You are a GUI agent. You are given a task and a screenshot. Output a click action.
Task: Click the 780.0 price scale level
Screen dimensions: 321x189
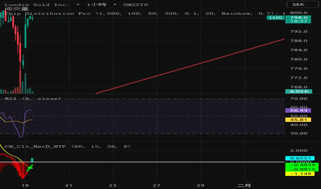coord(299,59)
